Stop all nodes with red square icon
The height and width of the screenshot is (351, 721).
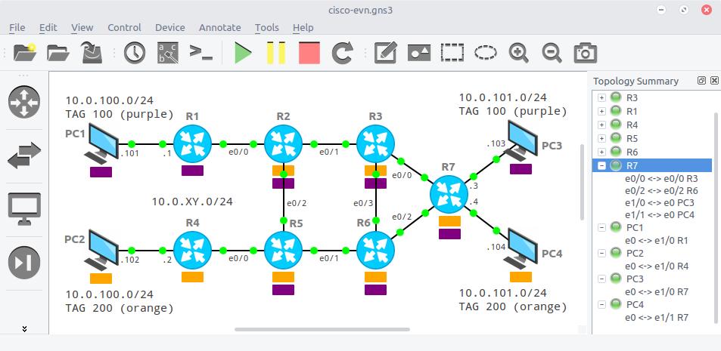coord(309,53)
